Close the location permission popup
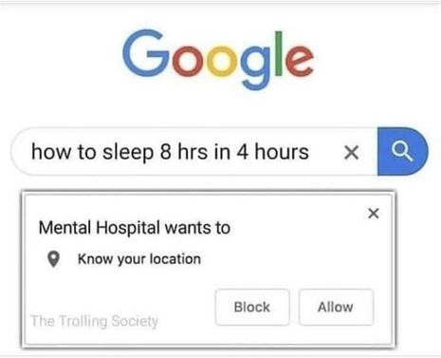 [374, 213]
